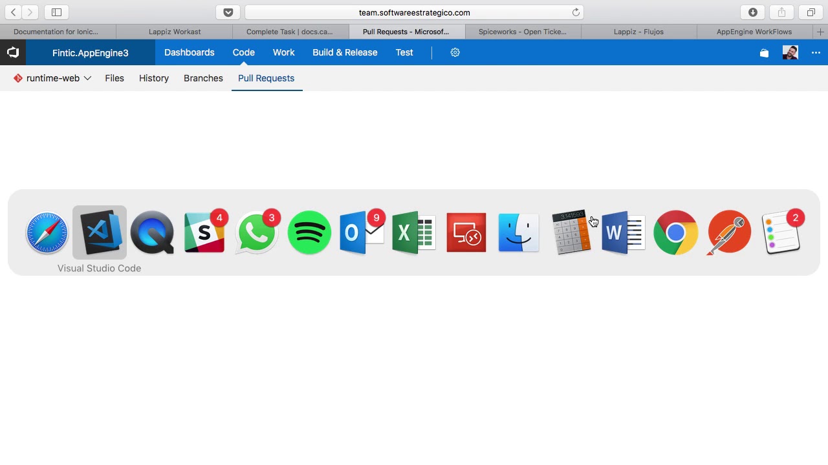The height and width of the screenshot is (465, 828).
Task: Open the user profile avatar
Action: click(790, 52)
